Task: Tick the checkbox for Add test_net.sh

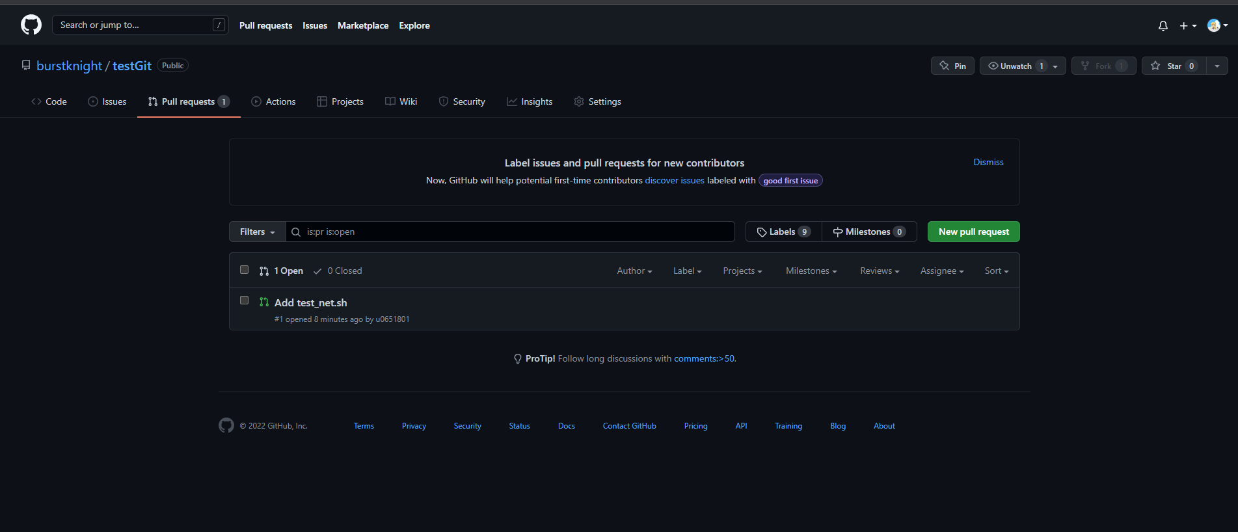Action: click(x=245, y=300)
